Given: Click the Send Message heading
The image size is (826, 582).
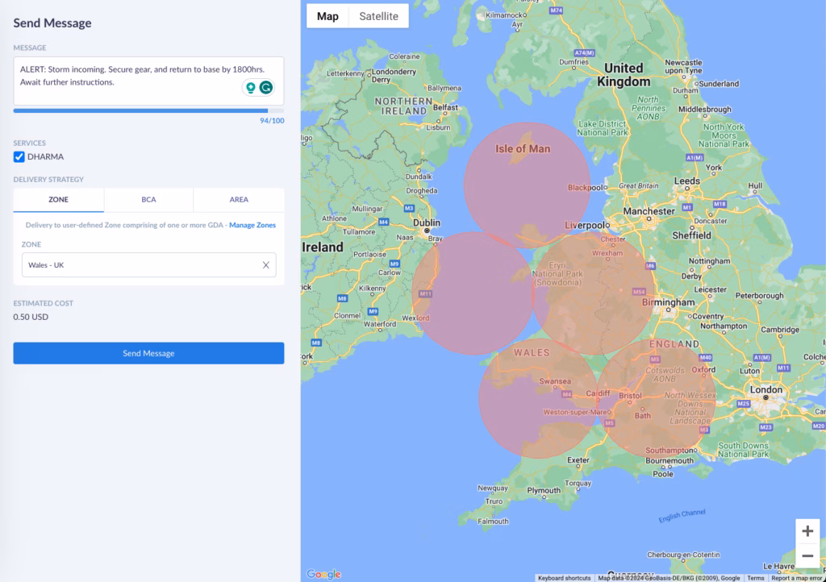Looking at the screenshot, I should click(x=52, y=23).
